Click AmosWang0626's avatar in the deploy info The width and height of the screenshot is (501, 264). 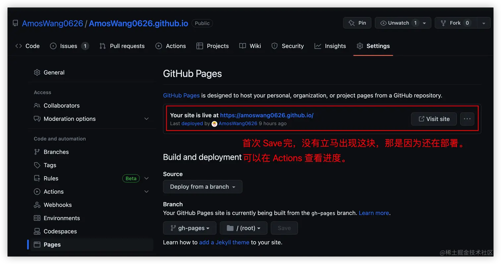pos(214,124)
